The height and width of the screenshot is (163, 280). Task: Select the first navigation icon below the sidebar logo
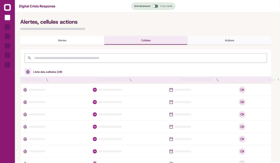coord(8,17)
